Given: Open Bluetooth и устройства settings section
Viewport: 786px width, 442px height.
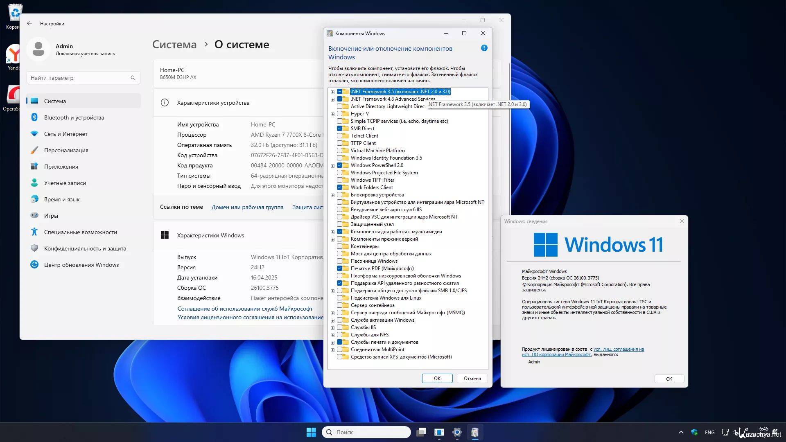Looking at the screenshot, I should pyautogui.click(x=74, y=117).
